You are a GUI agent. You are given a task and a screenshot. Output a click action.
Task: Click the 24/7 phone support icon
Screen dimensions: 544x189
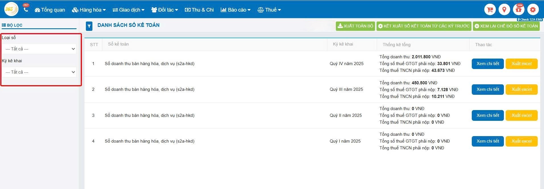[x=26, y=9]
